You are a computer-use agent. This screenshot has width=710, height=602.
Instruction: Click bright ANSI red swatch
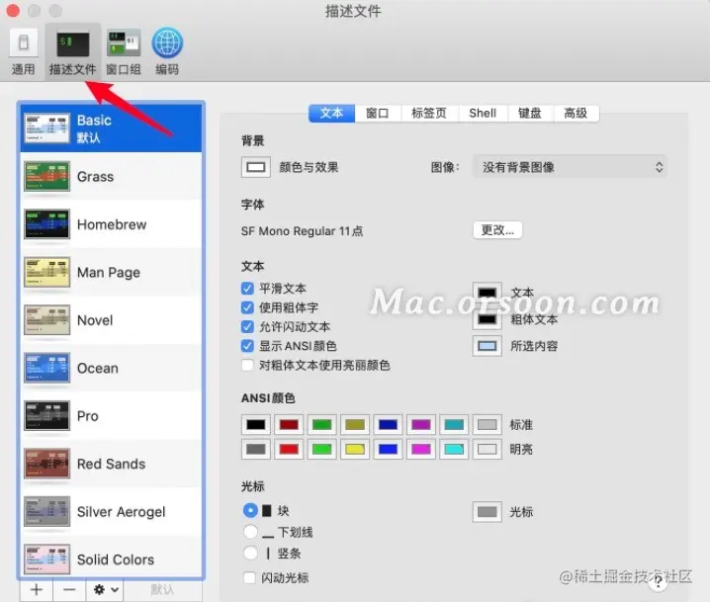[x=289, y=450]
